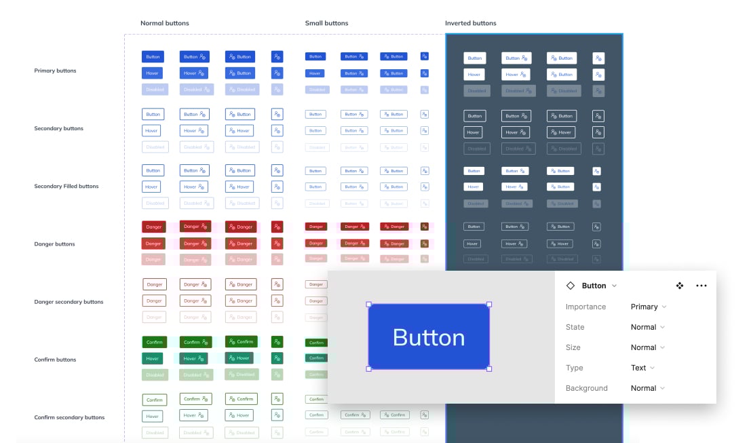The height and width of the screenshot is (443, 751).
Task: Click the icon-only normal secondary button, hover state
Action: tap(277, 130)
